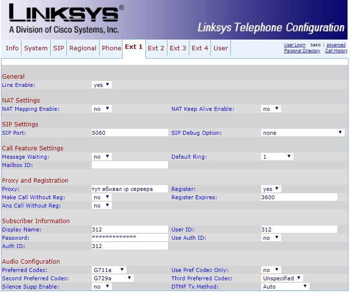Click the Register Expires field
The image size is (350, 292).
pyautogui.click(x=299, y=197)
